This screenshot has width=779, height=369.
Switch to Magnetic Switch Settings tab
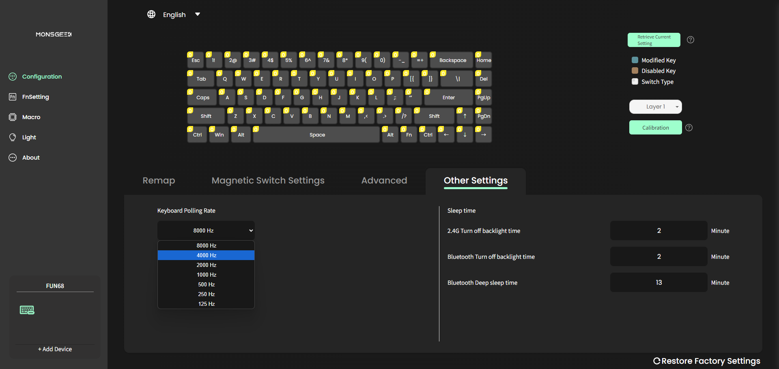(x=268, y=181)
